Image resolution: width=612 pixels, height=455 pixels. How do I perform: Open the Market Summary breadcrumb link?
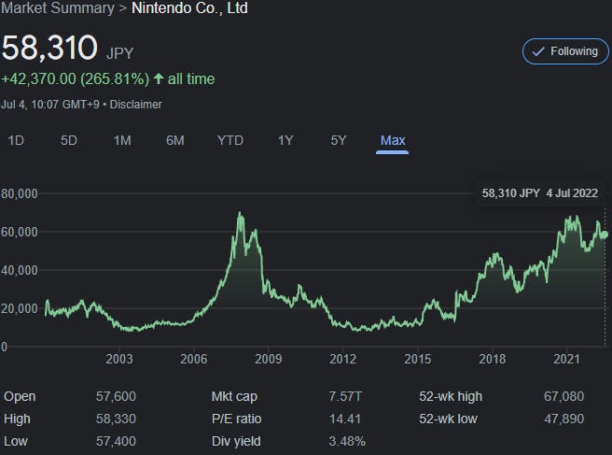pyautogui.click(x=58, y=7)
